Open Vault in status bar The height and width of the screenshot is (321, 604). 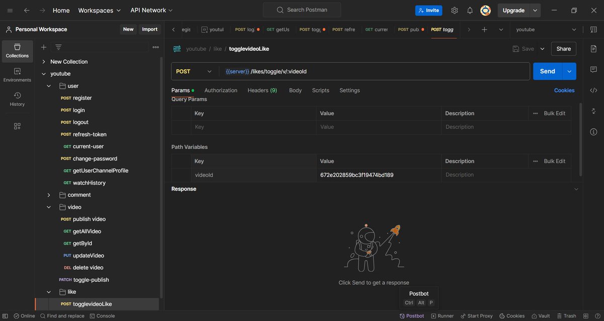coord(541,316)
